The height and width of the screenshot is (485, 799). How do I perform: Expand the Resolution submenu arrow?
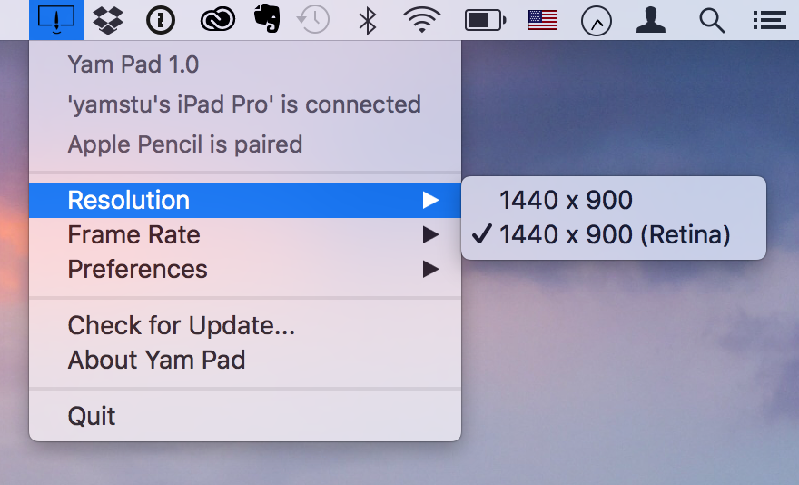[x=430, y=200]
